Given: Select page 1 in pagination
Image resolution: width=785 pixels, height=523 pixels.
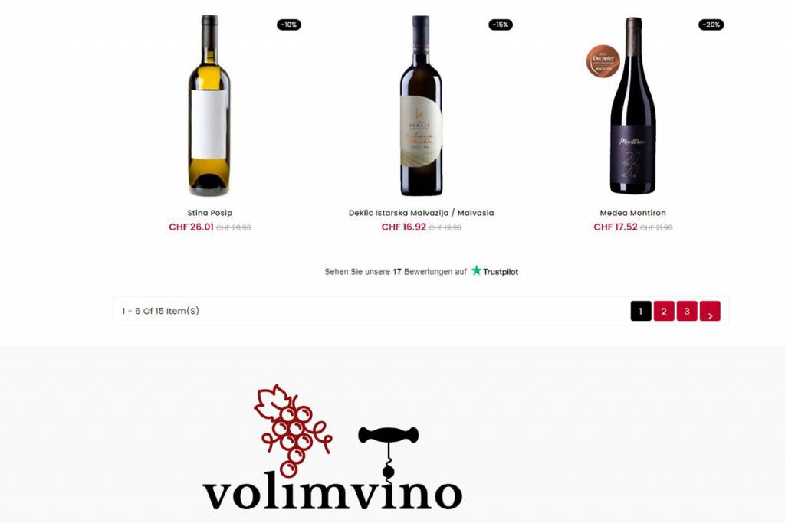Looking at the screenshot, I should (x=641, y=311).
